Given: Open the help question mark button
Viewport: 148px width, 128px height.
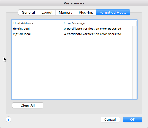Looking at the screenshot, I should click(x=8, y=119).
